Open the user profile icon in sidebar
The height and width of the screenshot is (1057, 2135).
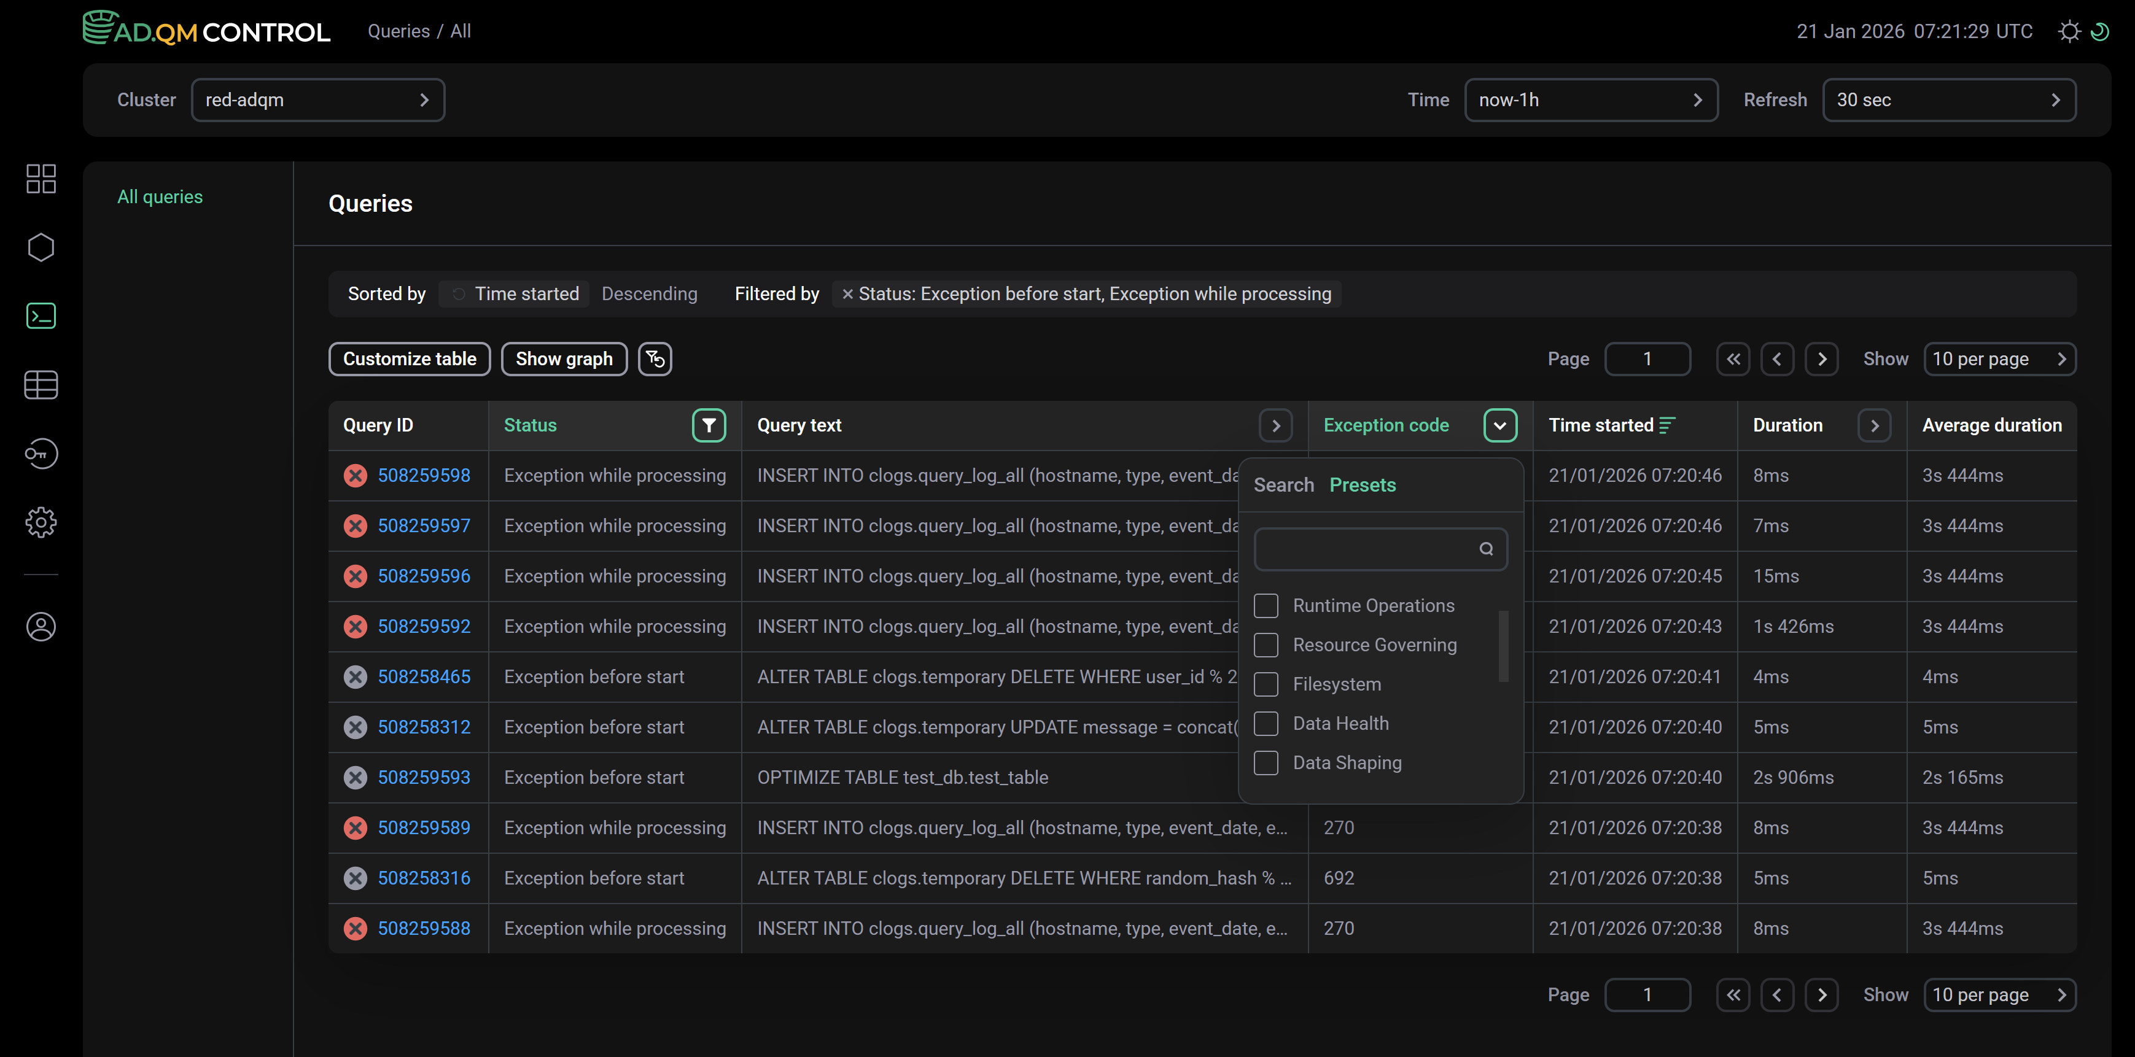tap(41, 627)
